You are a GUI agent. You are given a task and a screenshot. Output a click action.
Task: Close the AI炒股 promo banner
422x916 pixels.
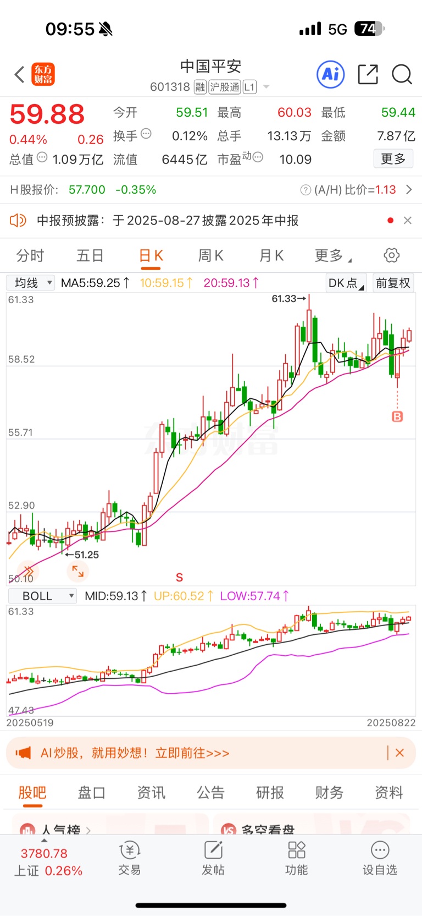pyautogui.click(x=400, y=753)
